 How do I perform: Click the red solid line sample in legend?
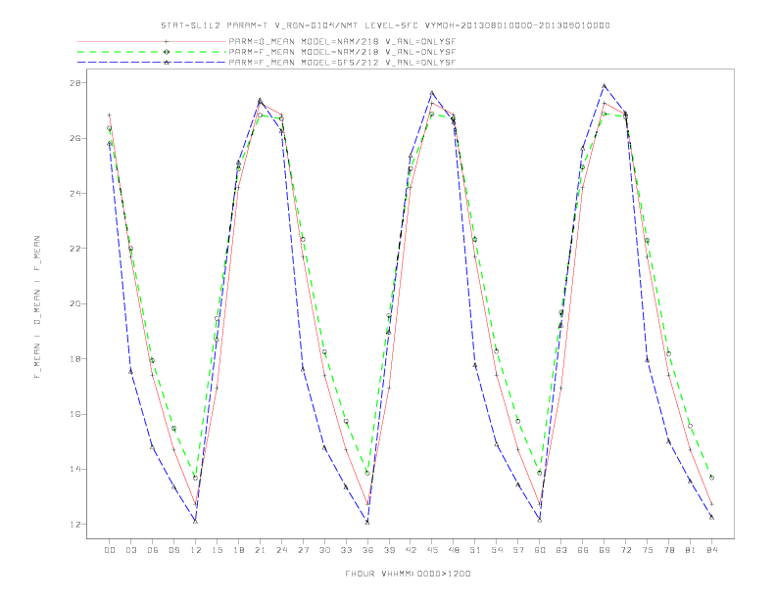(152, 41)
